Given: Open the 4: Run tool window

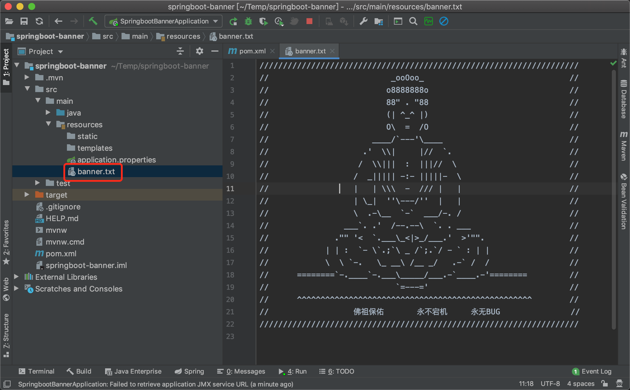Looking at the screenshot, I should (x=293, y=372).
